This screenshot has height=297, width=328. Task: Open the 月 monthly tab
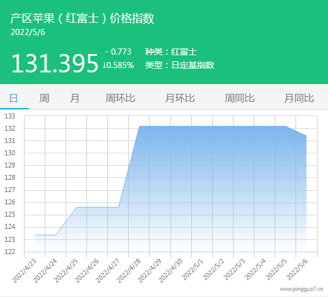pyautogui.click(x=75, y=98)
